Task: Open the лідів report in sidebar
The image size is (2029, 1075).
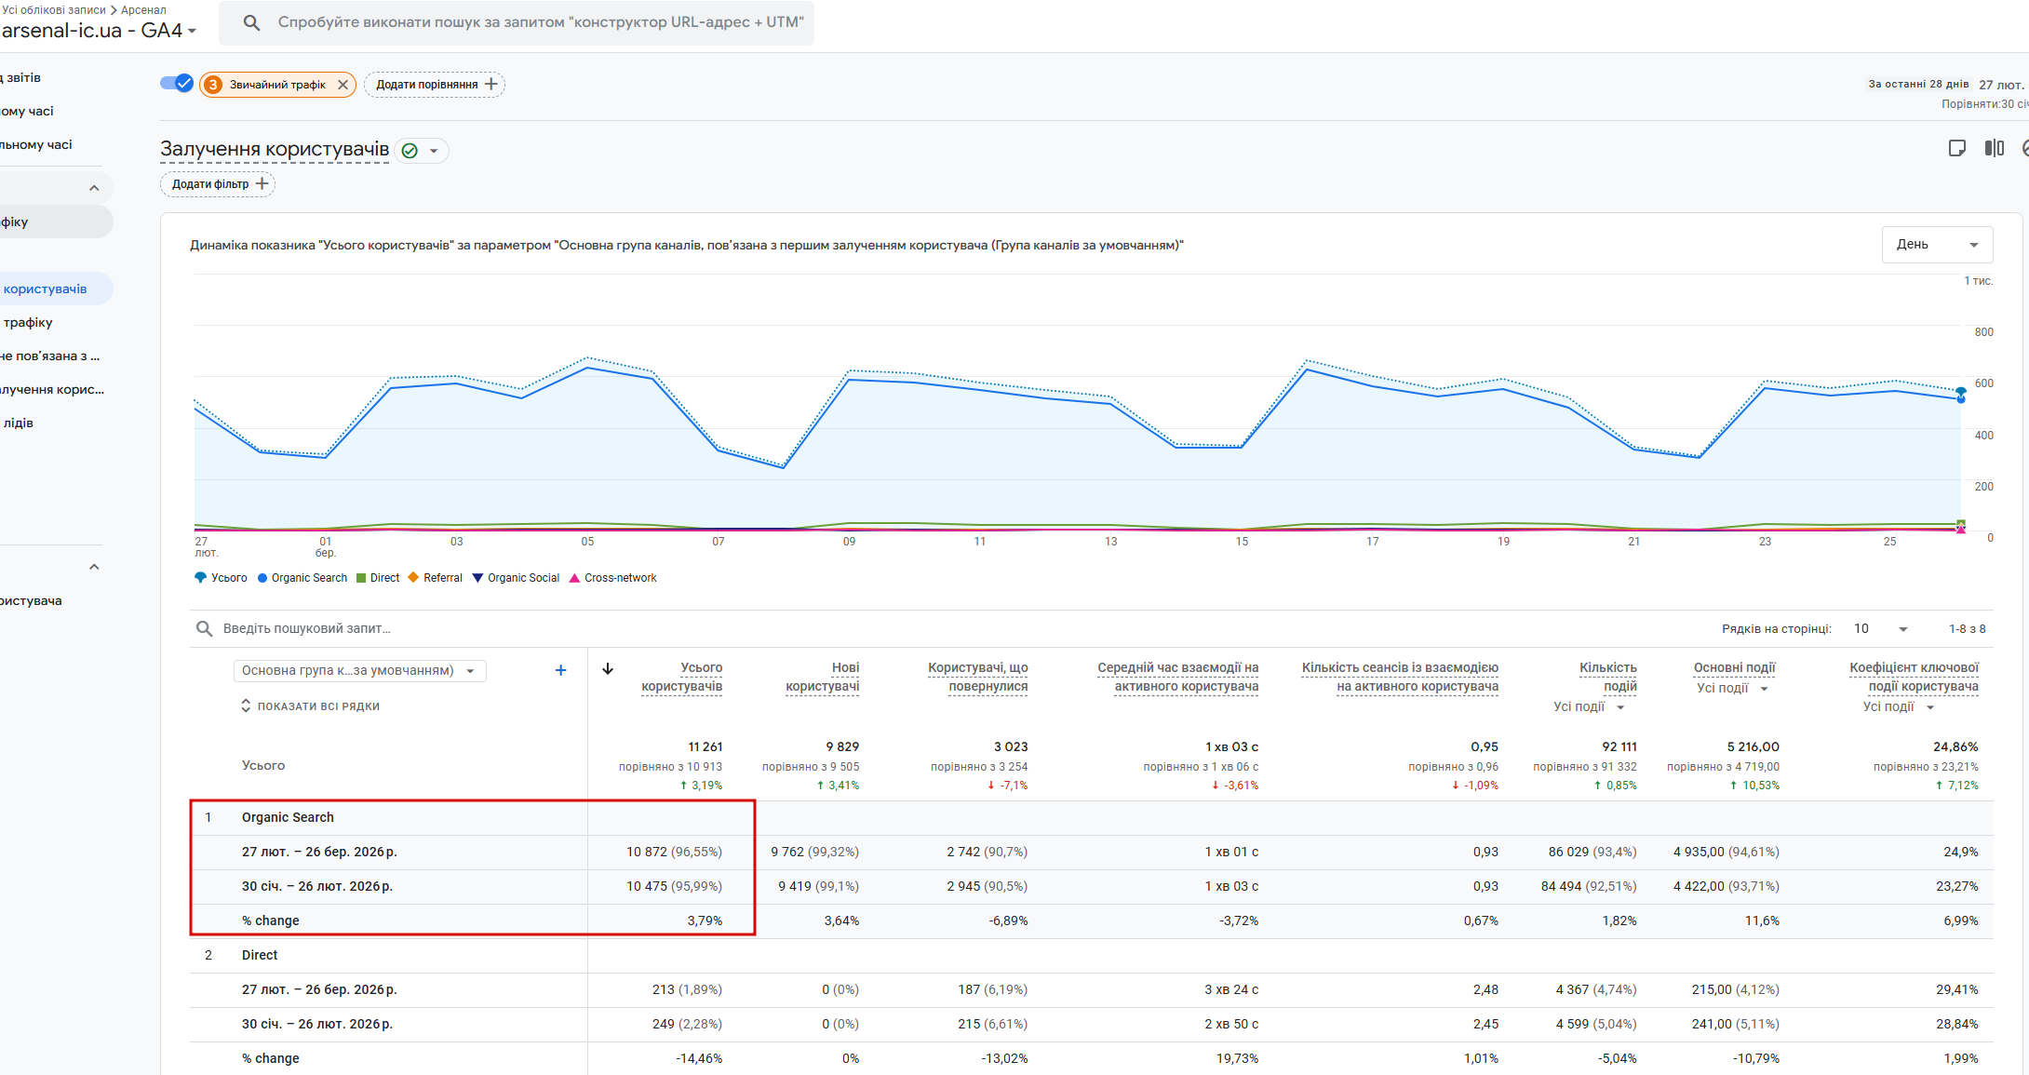Action: 19,423
